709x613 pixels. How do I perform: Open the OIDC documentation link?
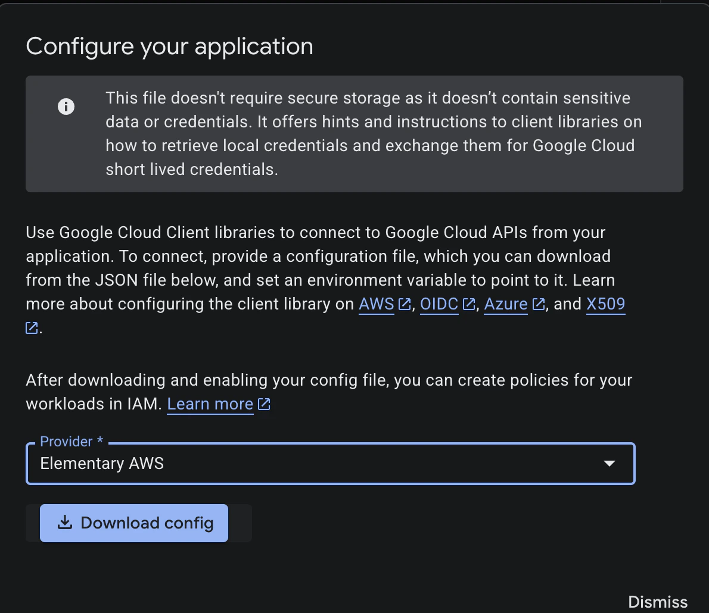click(x=439, y=304)
